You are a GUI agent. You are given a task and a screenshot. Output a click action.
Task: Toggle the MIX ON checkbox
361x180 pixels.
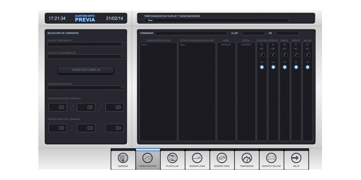pos(307,55)
